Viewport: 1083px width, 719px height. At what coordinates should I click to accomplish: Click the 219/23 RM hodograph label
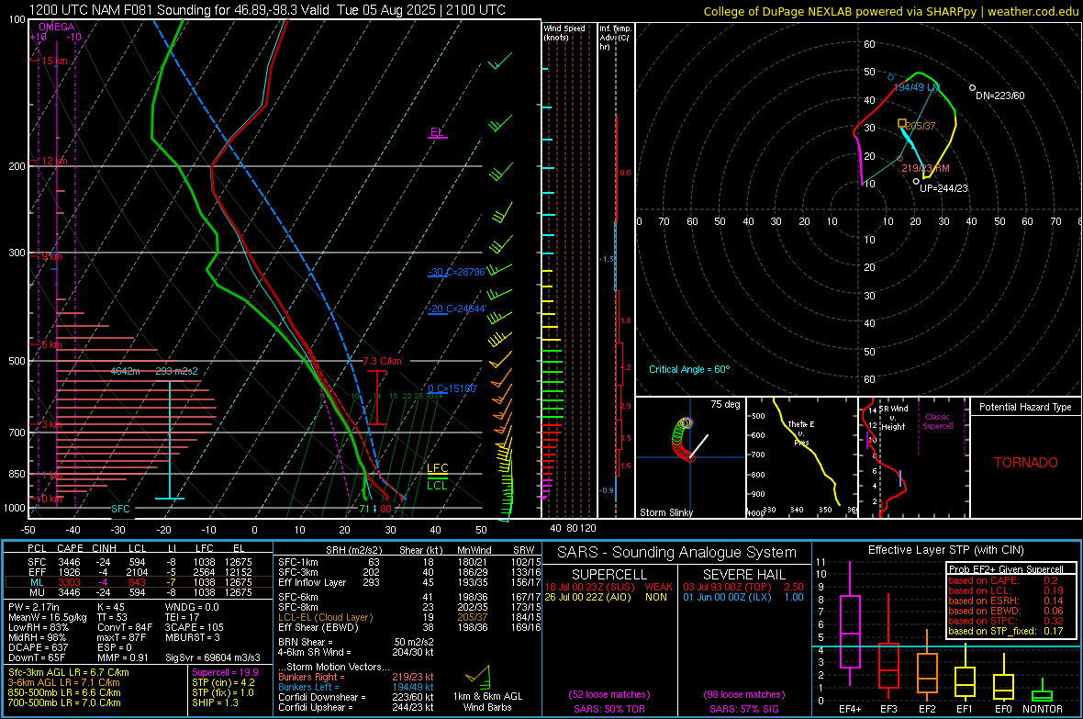pos(925,168)
